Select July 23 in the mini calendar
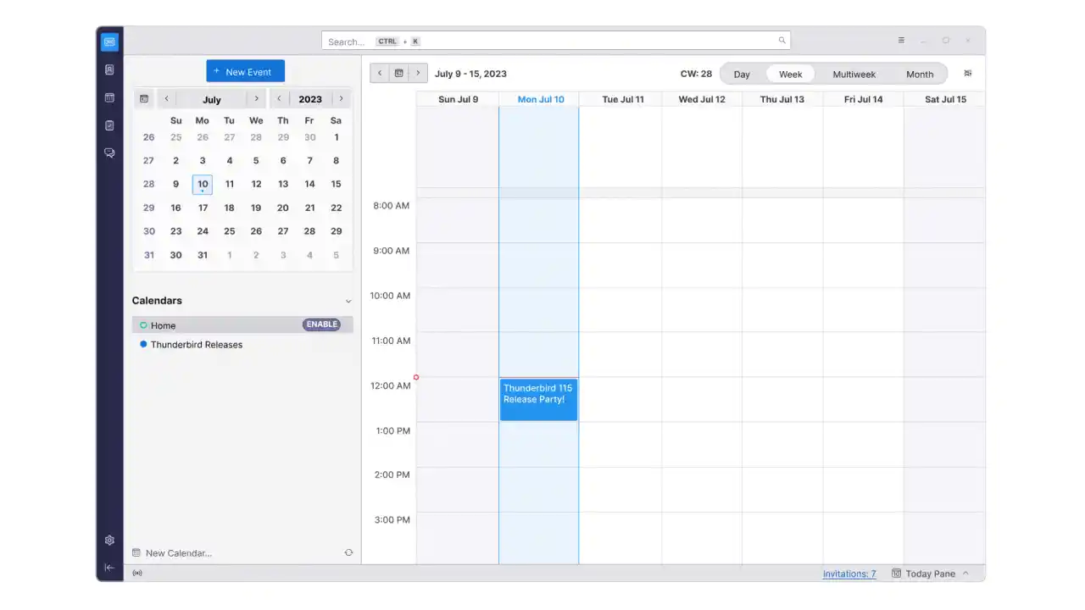This screenshot has height=610, width=1085. (175, 230)
